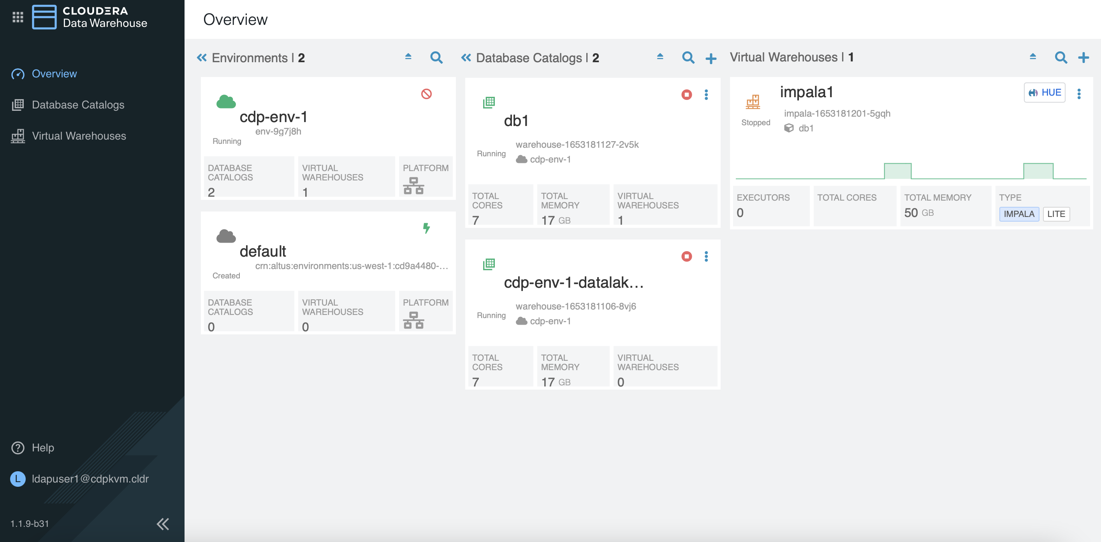The image size is (1101, 542).
Task: Search Database Catalogs with the magnifier icon
Action: point(688,58)
